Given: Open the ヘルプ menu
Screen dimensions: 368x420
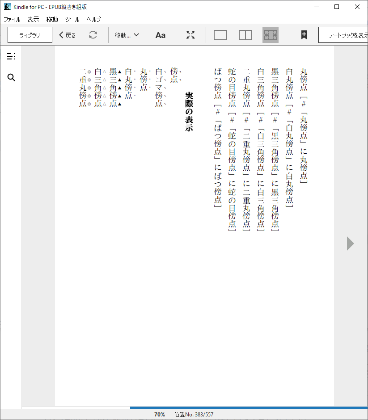Looking at the screenshot, I should coord(93,19).
